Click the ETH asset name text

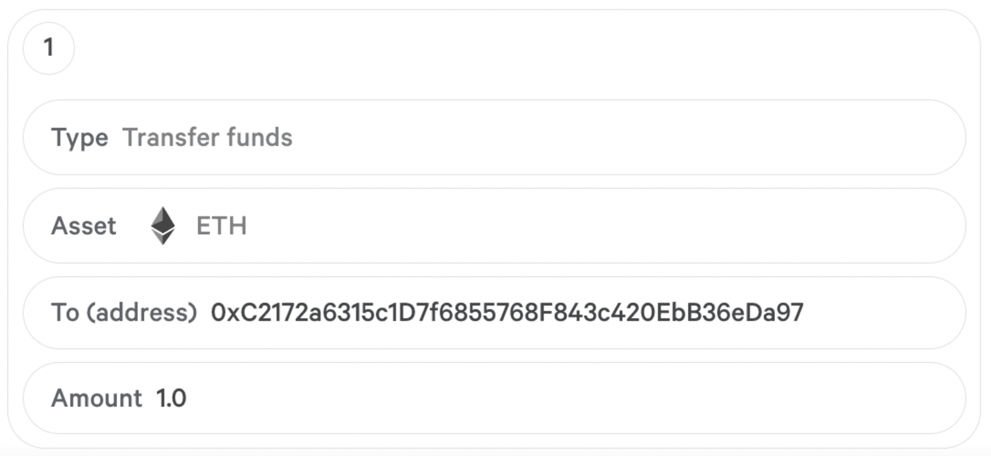click(x=221, y=226)
